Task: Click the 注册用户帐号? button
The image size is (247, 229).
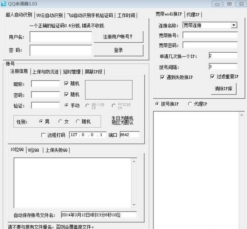Action: click(x=118, y=37)
